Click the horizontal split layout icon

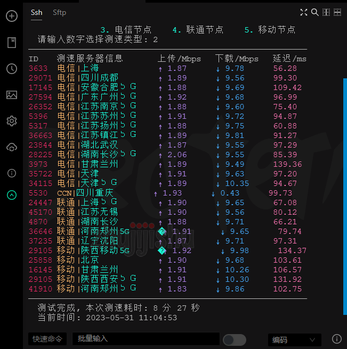[x=337, y=12]
